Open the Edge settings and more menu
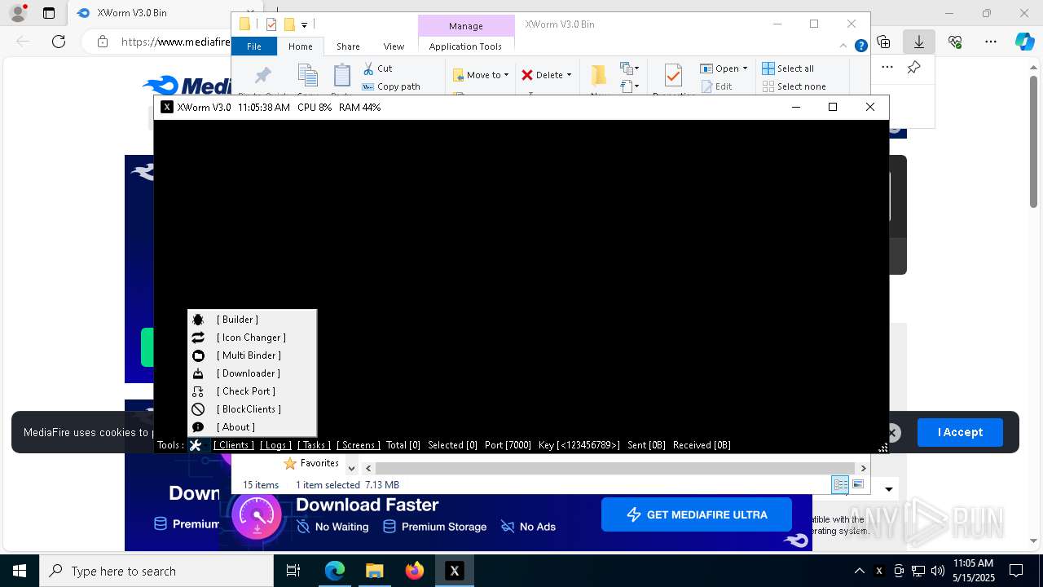Screen dimensions: 1043x587 991,42
